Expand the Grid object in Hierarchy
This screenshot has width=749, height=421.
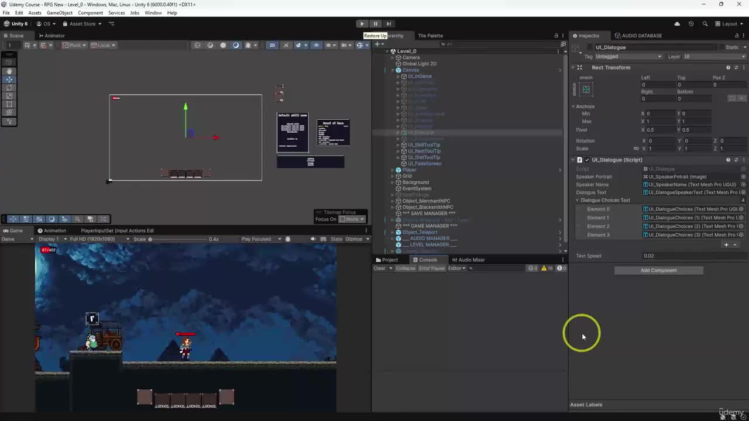pyautogui.click(x=393, y=176)
